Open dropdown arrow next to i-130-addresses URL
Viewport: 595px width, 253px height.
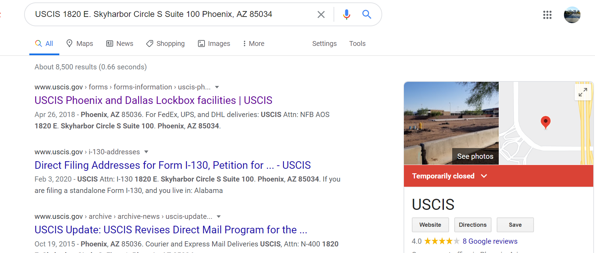146,152
